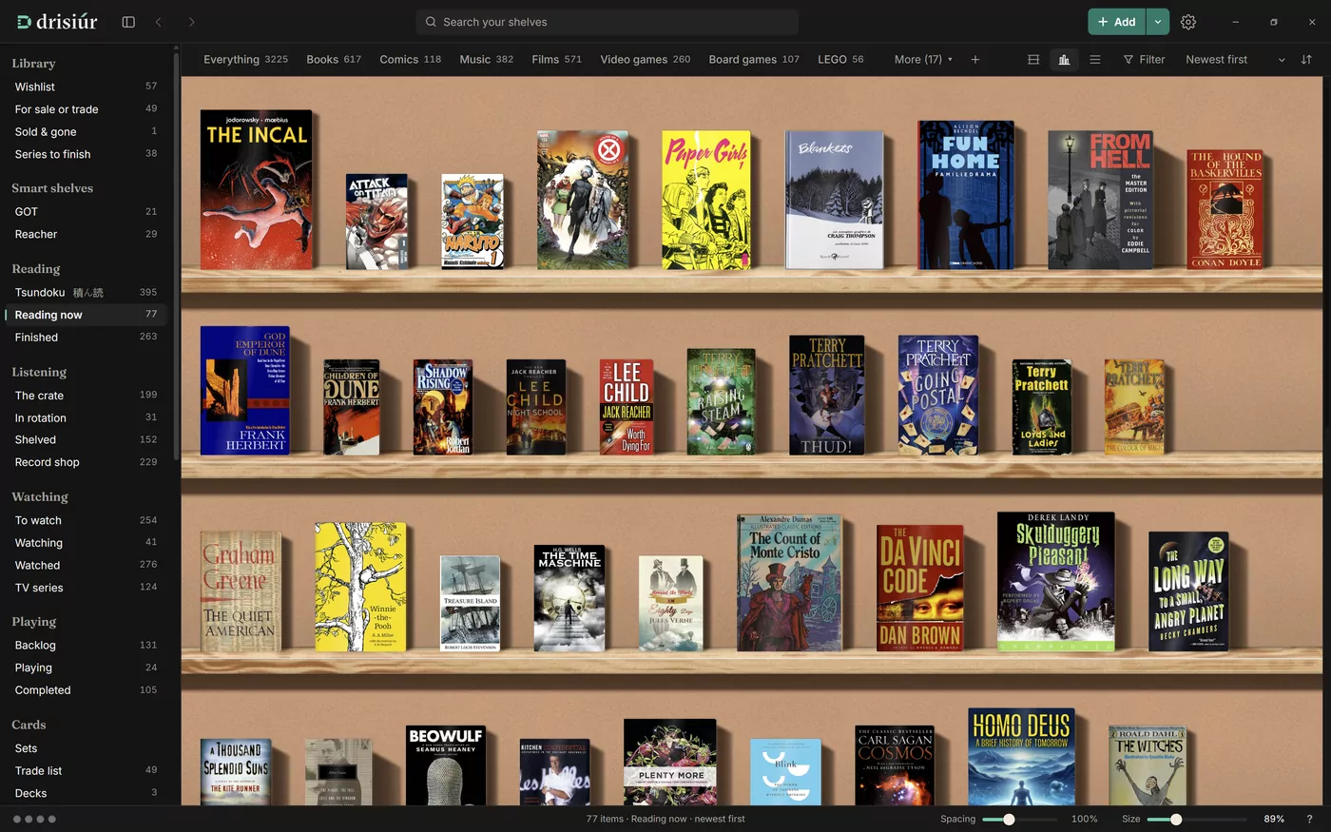Expand the More (17) tabs menu
This screenshot has height=832, width=1331.
coord(923,59)
